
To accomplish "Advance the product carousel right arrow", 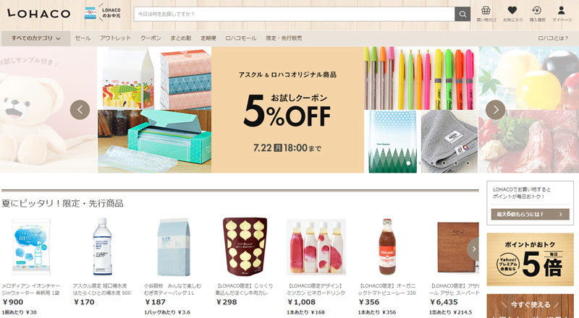I will (473, 249).
